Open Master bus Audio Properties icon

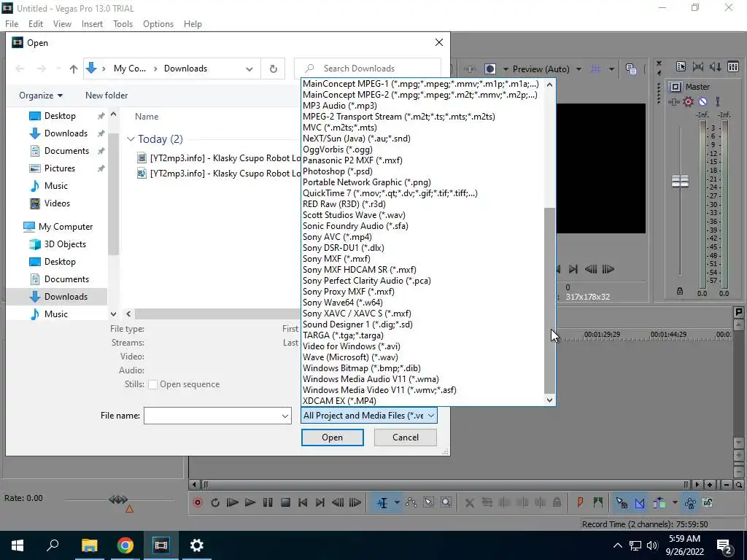click(681, 66)
